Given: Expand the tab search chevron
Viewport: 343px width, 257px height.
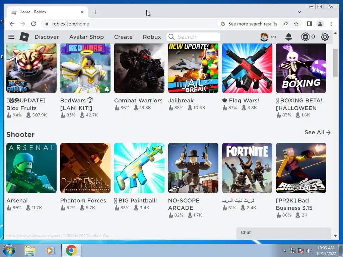Looking at the screenshot, I should 299,12.
